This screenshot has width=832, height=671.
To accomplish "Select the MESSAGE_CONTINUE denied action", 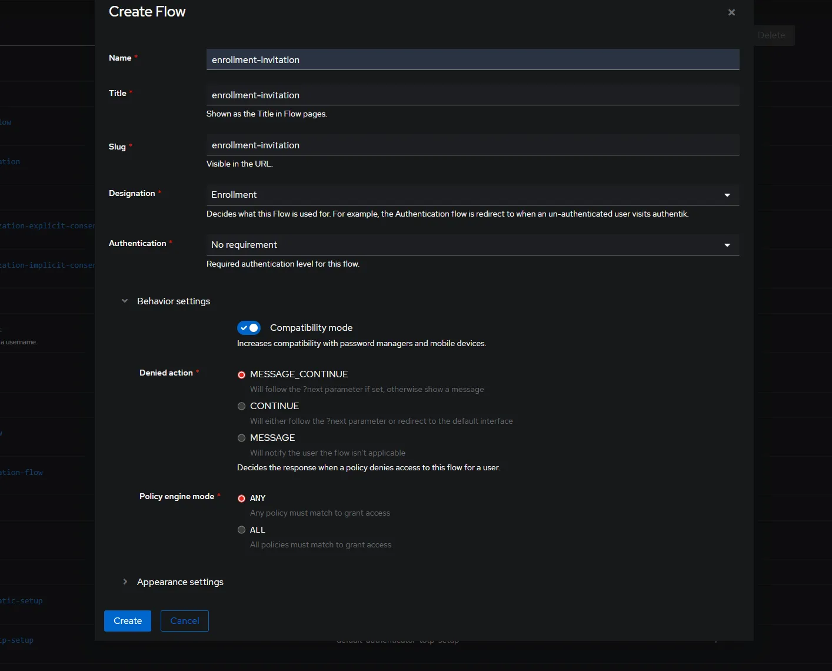I will click(241, 374).
